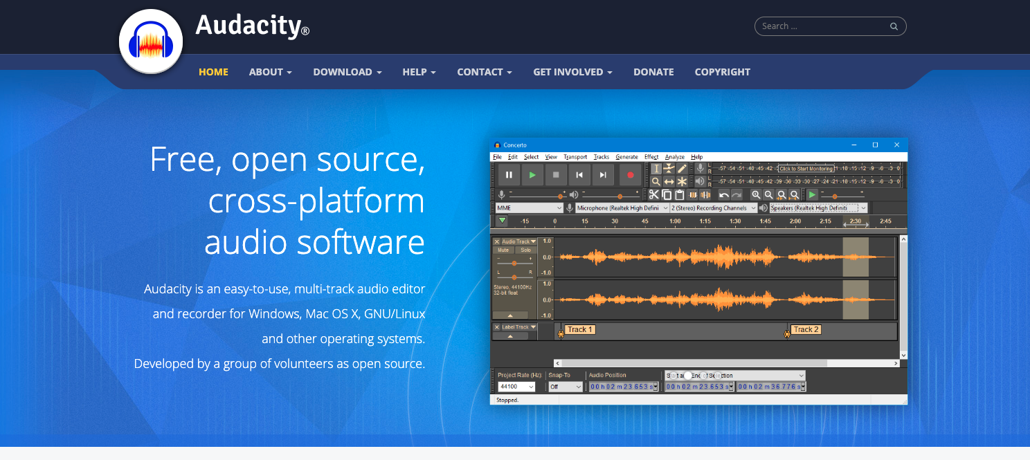1030x460 pixels.
Task: Open the Microphone recording device dropdown
Action: pyautogui.click(x=622, y=208)
